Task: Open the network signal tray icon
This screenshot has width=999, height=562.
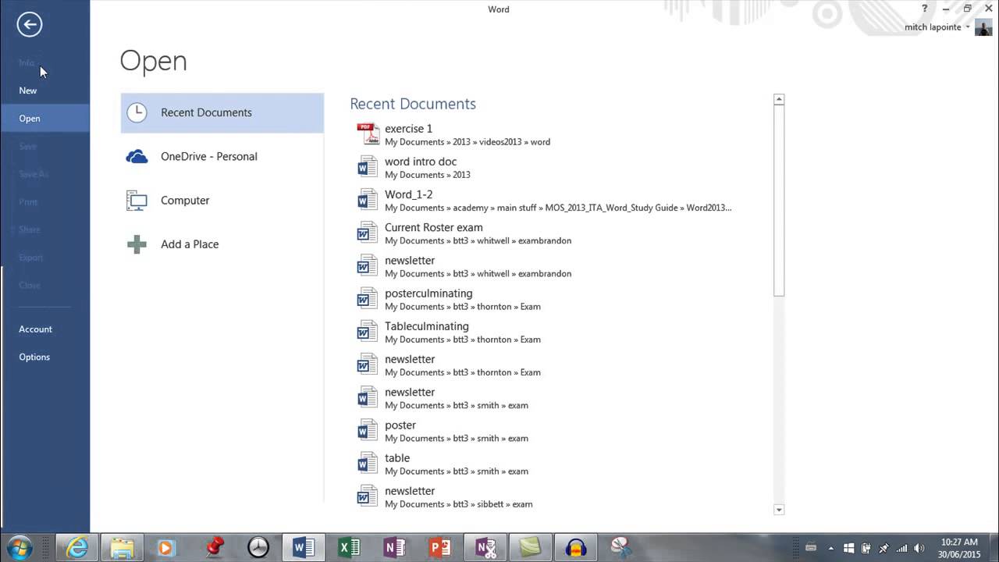Action: (901, 549)
